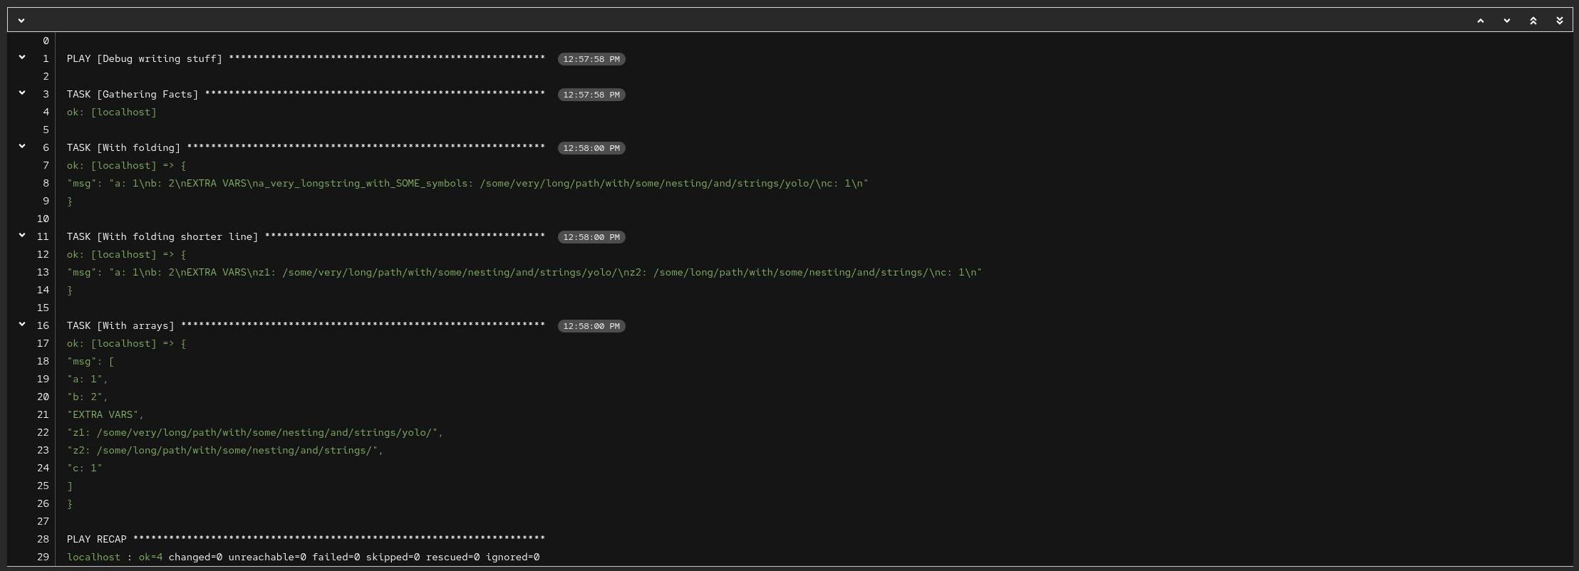The width and height of the screenshot is (1579, 571).
Task: Fold the With folding task output
Action: pyautogui.click(x=22, y=146)
